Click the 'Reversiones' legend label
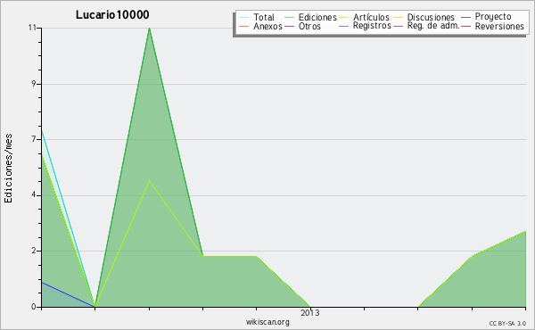This screenshot has height=330, width=535. (499, 26)
